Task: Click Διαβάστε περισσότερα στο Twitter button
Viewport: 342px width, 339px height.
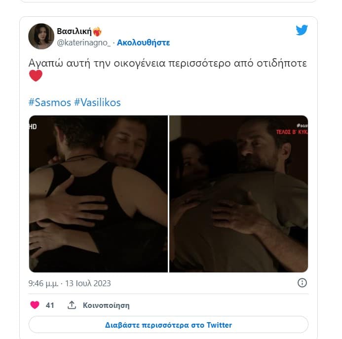Action: point(168,325)
